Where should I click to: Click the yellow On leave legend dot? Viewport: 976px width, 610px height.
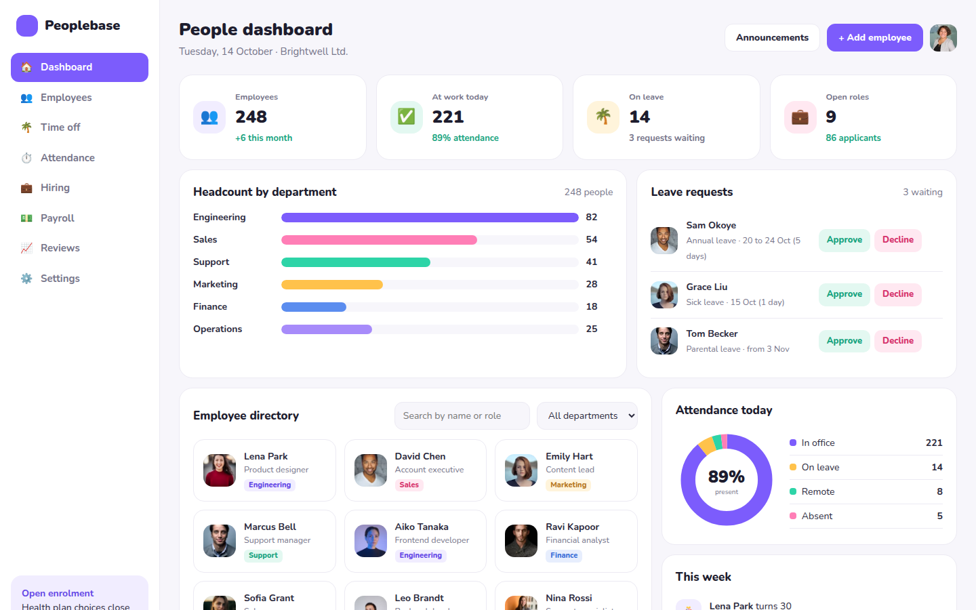793,467
